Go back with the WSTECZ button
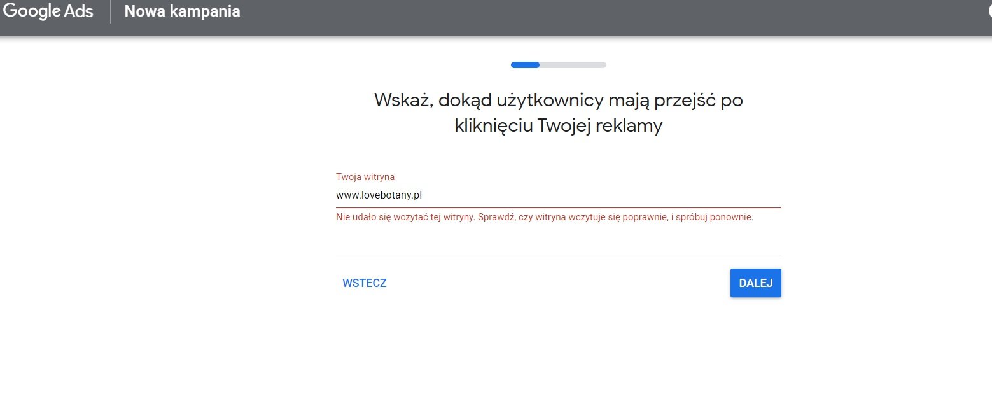The image size is (992, 399). pyautogui.click(x=365, y=283)
